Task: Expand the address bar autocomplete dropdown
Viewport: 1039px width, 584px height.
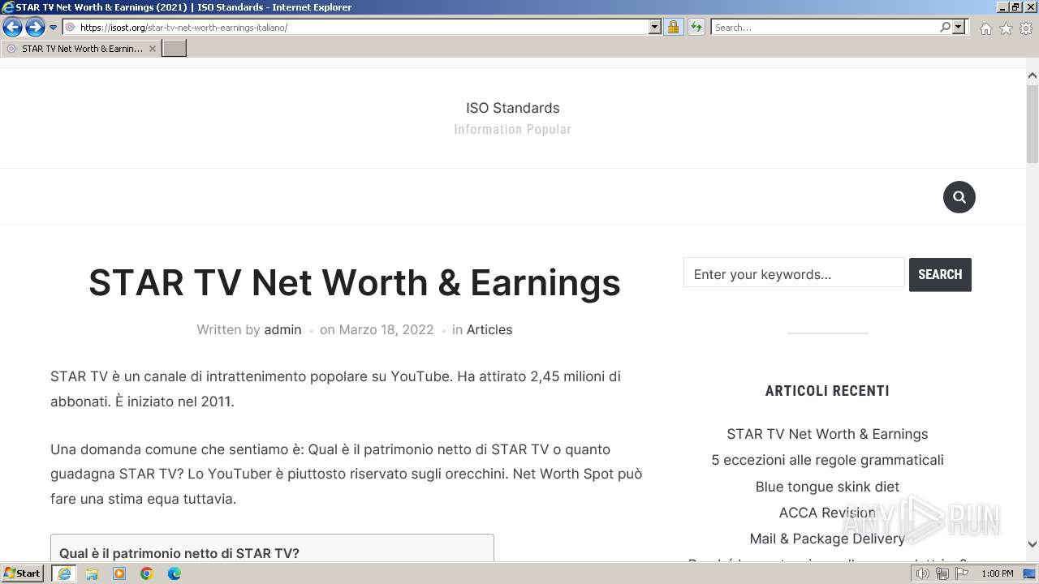Action: (655, 28)
